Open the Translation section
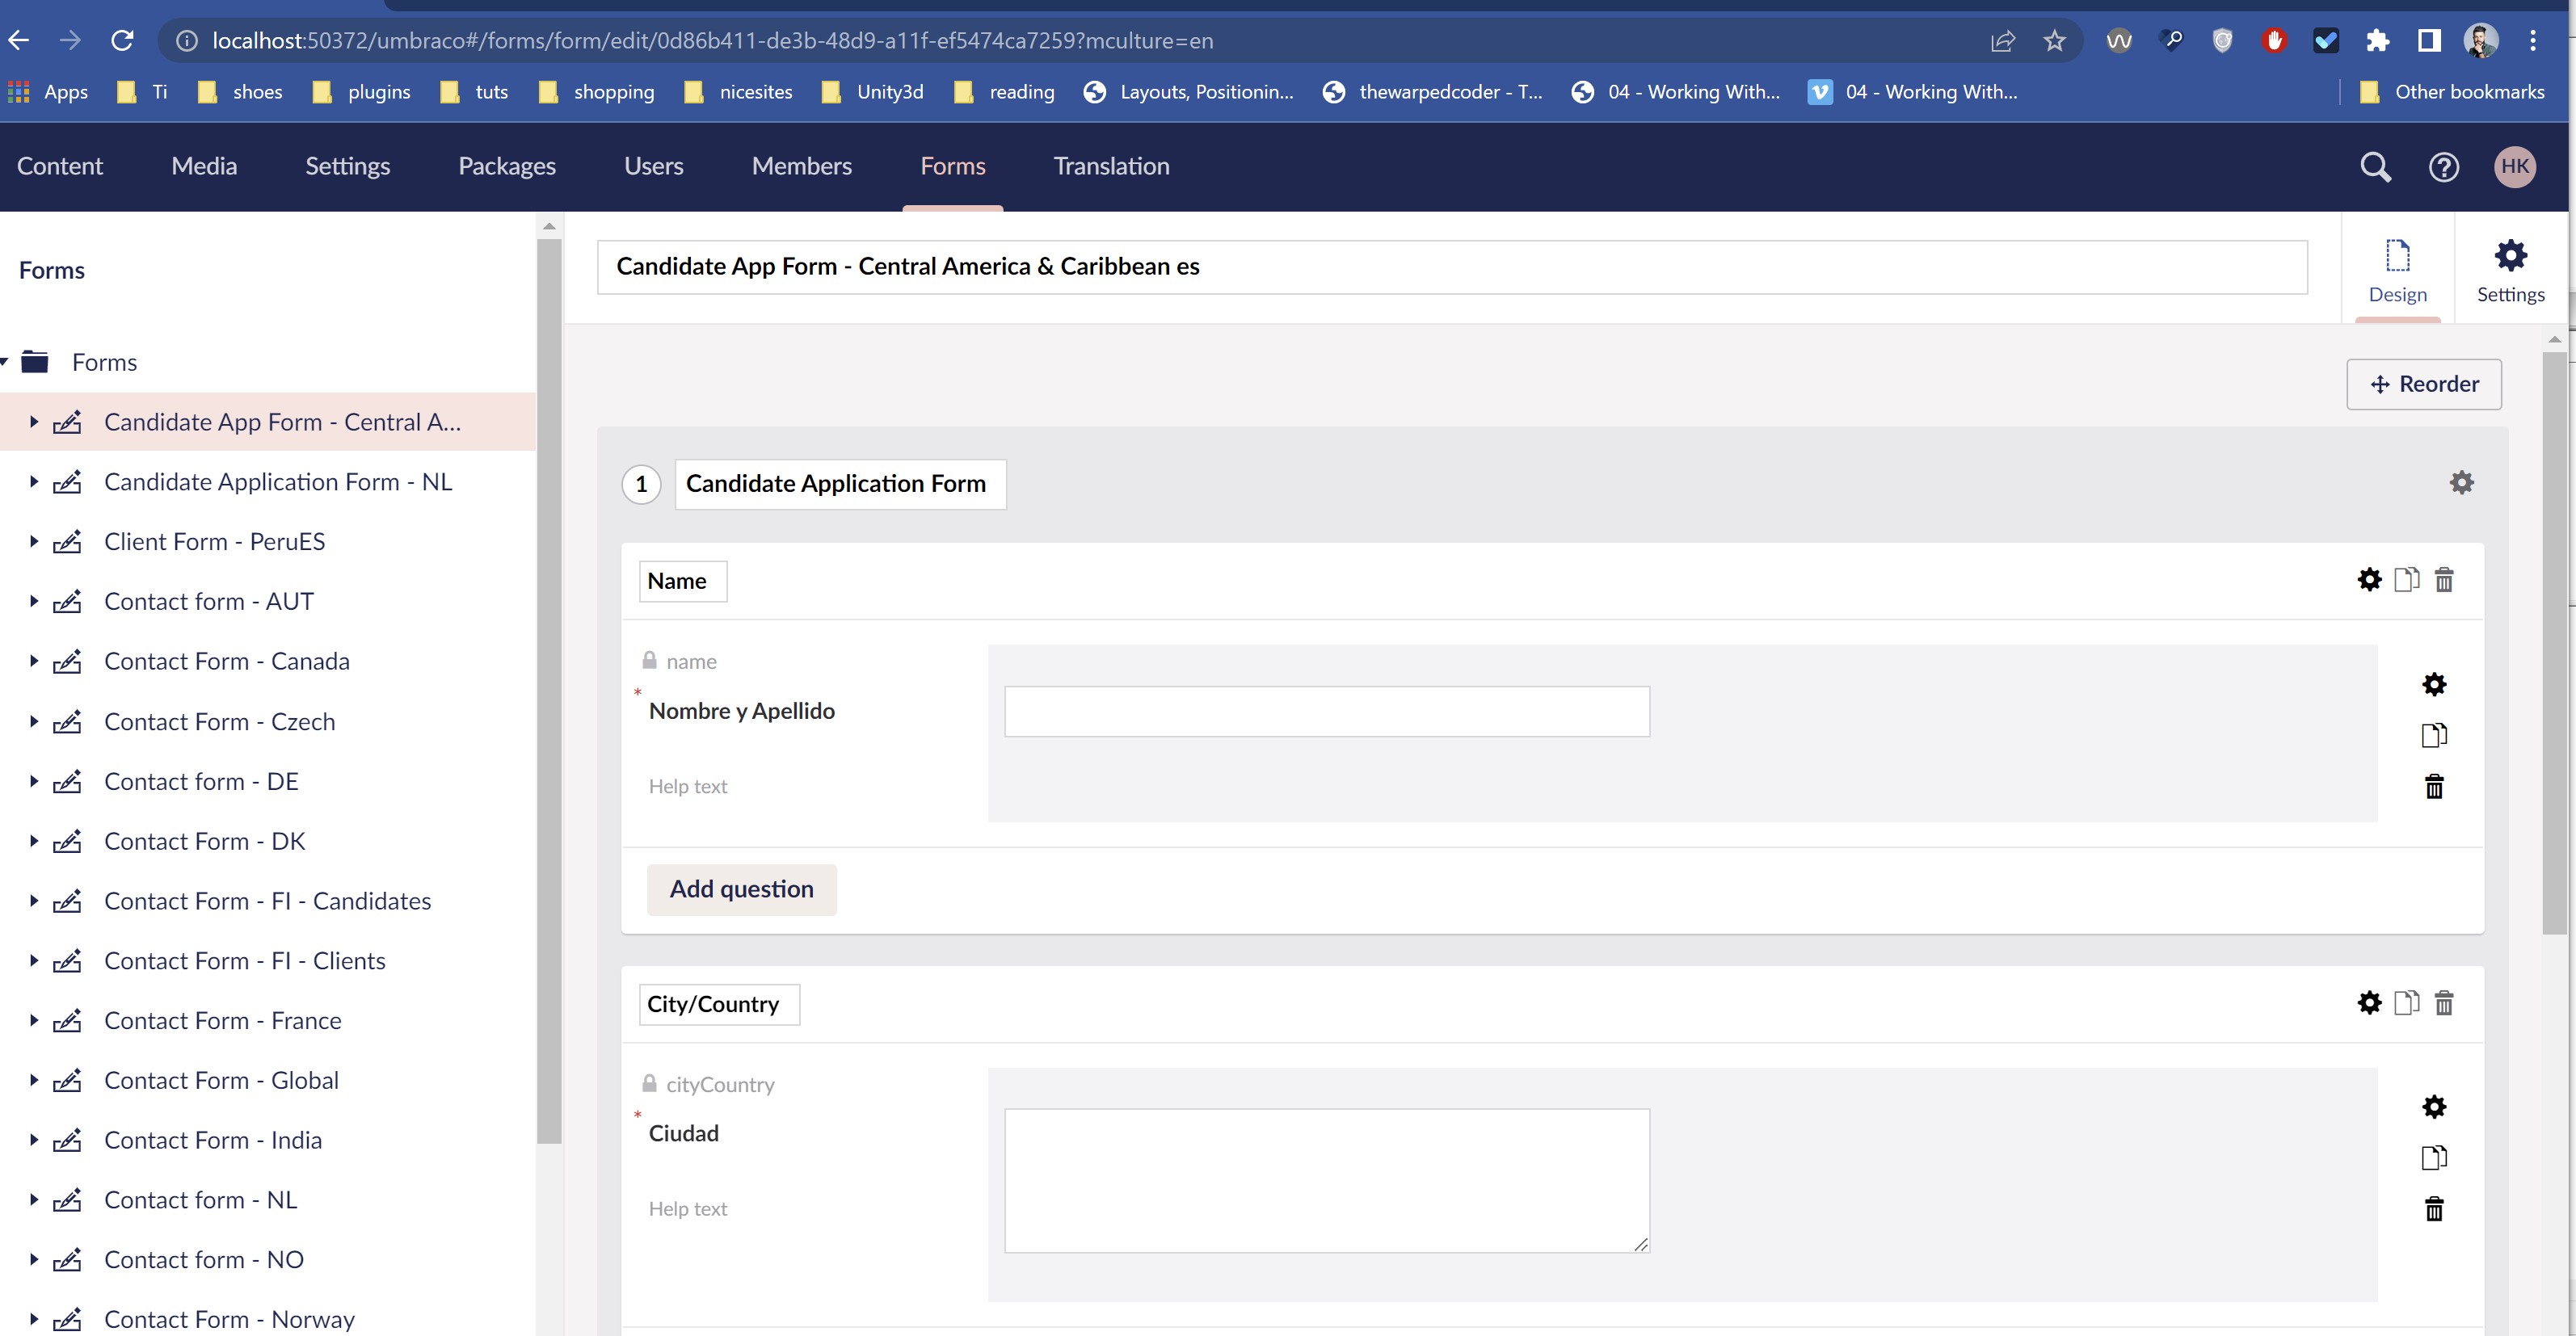This screenshot has width=2576, height=1336. [x=1111, y=166]
